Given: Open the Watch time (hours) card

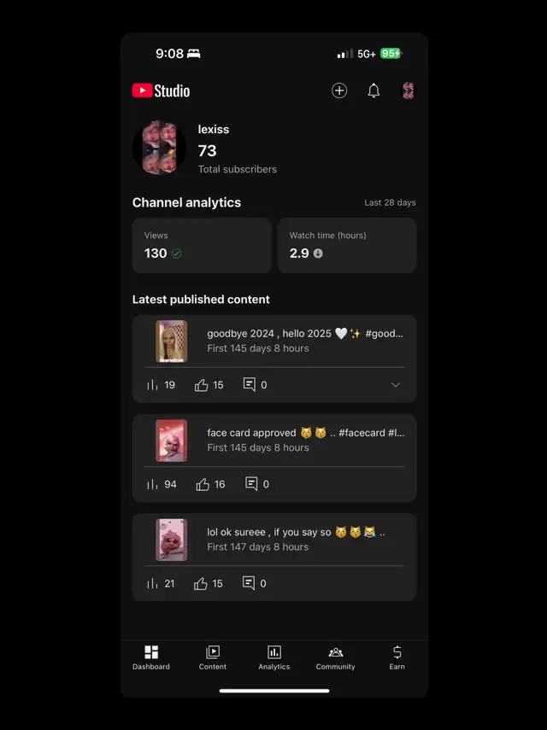Looking at the screenshot, I should tap(347, 245).
